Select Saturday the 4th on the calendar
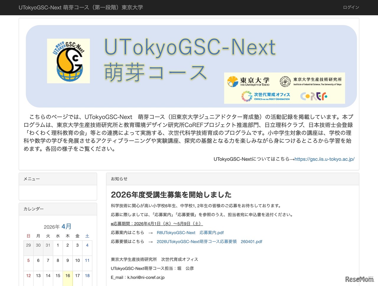This screenshot has height=286, width=378. (x=87, y=245)
